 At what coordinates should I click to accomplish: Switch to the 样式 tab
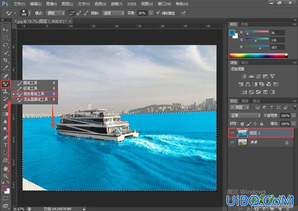coord(245,62)
